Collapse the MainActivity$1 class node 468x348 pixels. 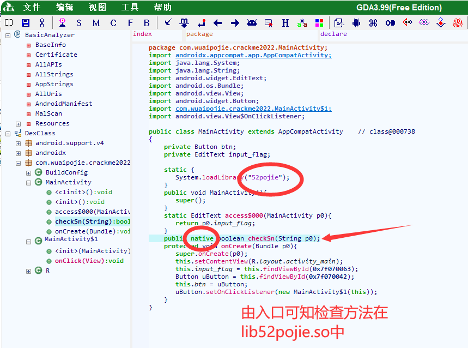tap(29, 242)
